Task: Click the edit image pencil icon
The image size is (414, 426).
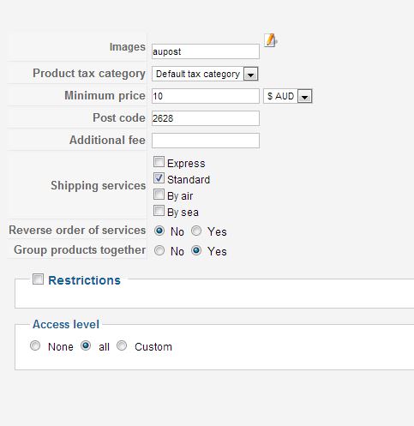Action: point(271,40)
